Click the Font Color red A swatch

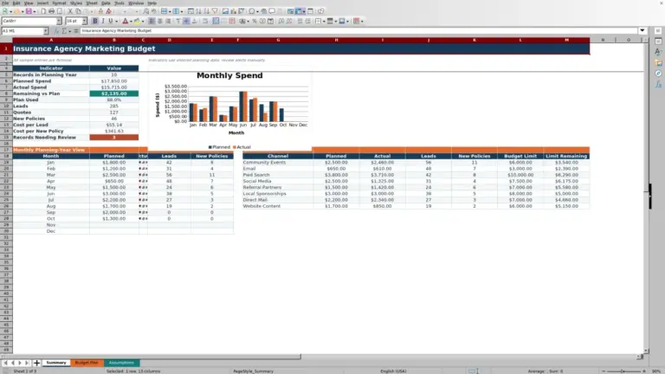pos(125,21)
